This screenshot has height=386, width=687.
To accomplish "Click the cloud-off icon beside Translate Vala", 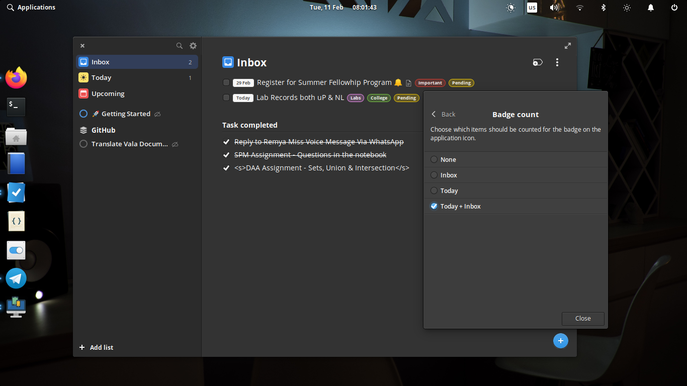I will [175, 144].
